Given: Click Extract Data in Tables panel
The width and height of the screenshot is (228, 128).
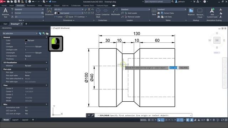Looking at the screenshot, I should (x=167, y=13).
